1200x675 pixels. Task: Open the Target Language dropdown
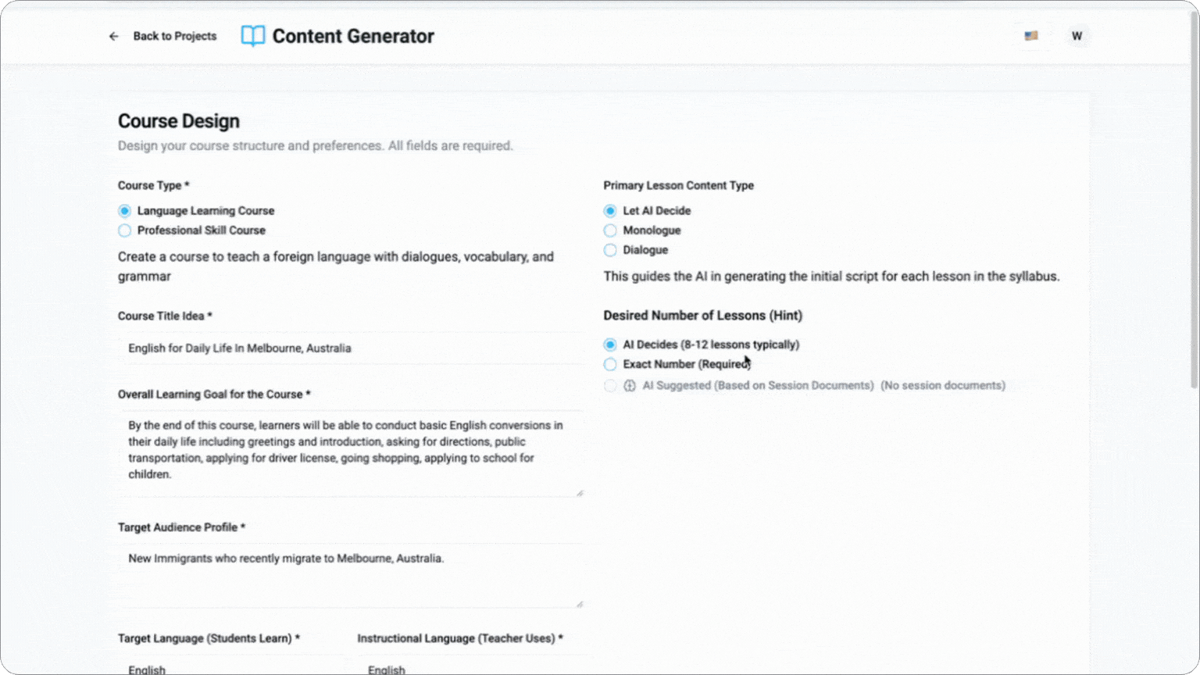coord(230,666)
